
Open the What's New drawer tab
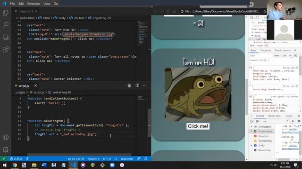point(274,116)
